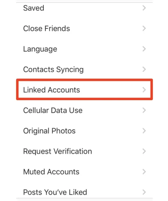Open the highlighted Linked Accounts row
Screen dimensions: 168x201
click(84, 90)
